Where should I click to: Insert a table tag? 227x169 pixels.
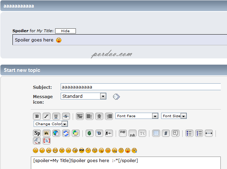tap(156, 133)
